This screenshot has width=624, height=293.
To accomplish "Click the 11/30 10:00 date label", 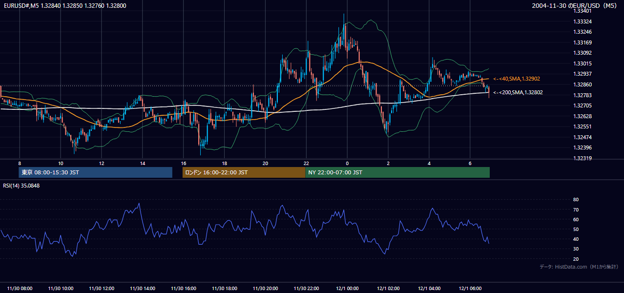I will pos(61,289).
